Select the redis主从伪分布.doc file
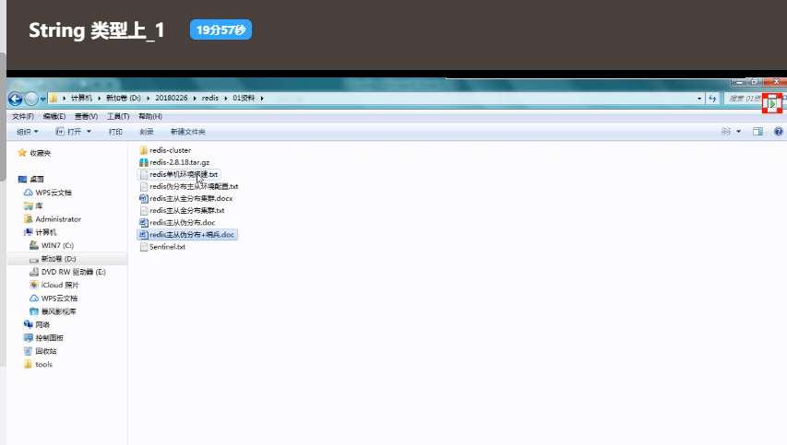 (x=182, y=223)
